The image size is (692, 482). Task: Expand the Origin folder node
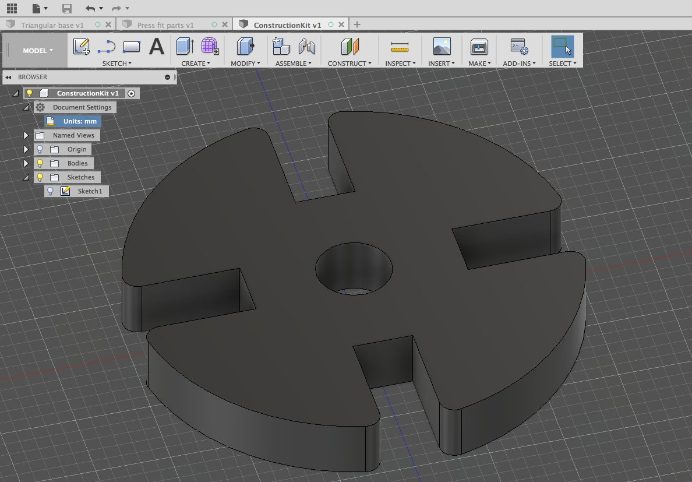[x=26, y=149]
